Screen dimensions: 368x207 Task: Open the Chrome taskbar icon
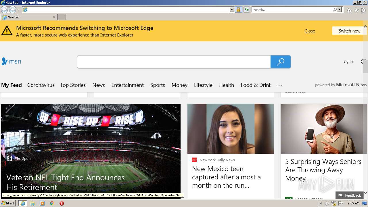click(52, 203)
